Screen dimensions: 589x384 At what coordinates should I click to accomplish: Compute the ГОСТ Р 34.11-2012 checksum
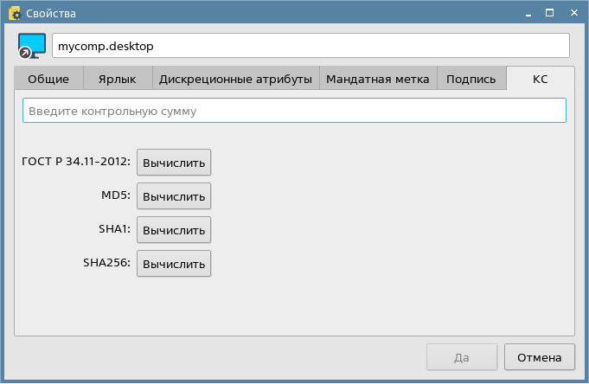[174, 163]
